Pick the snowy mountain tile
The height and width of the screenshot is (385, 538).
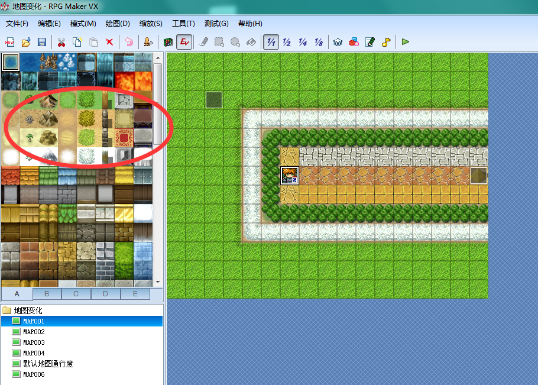click(48, 157)
